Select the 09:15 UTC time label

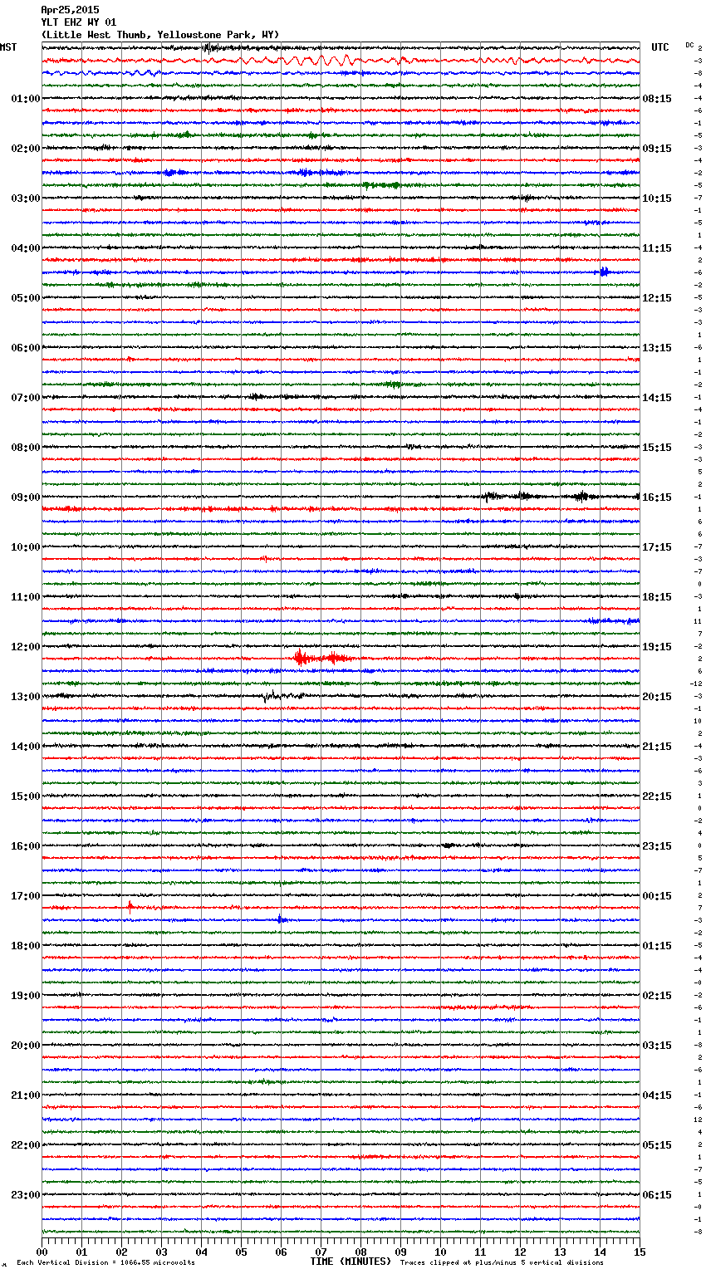click(657, 149)
